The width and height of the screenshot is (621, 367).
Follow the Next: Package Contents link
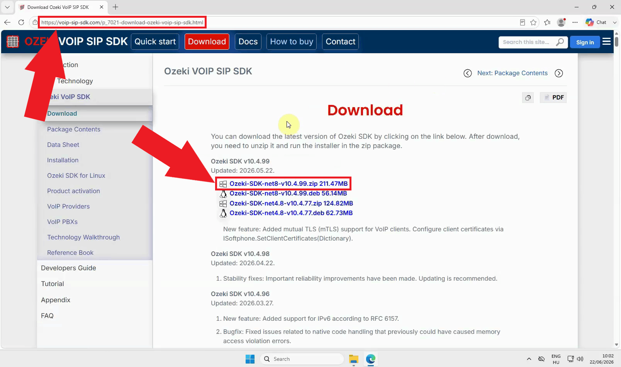[x=512, y=73]
